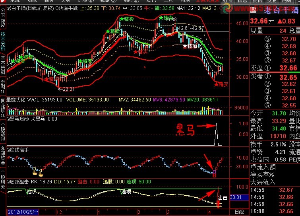Click the buy level ⑤ price 32.55
This screenshot has height=216, width=300.
(x=289, y=105)
